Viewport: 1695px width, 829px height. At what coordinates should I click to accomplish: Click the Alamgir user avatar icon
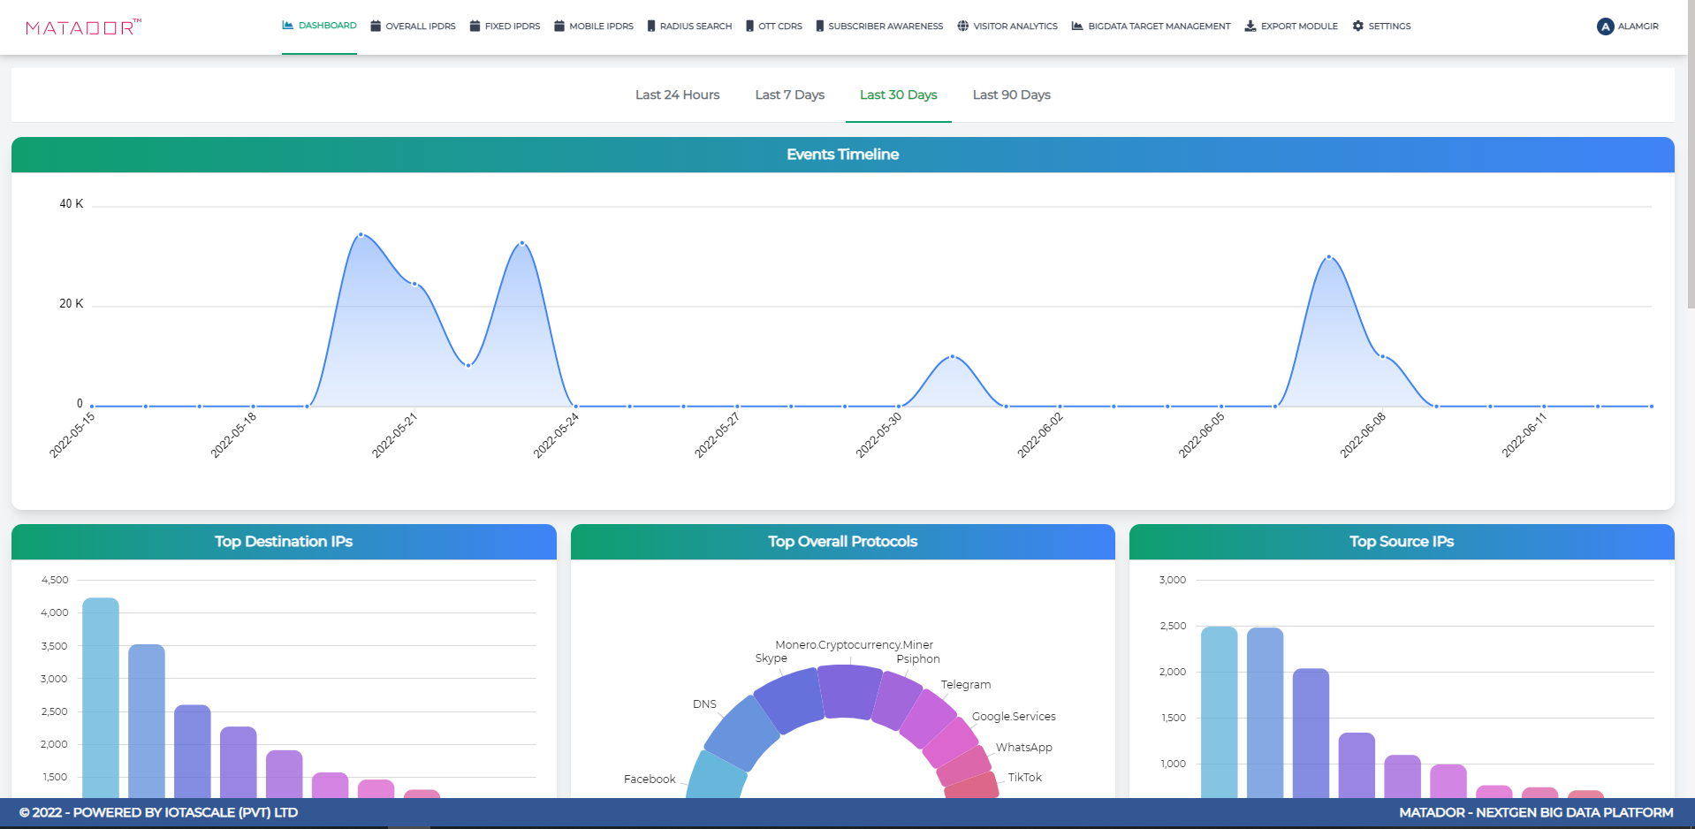click(x=1605, y=27)
